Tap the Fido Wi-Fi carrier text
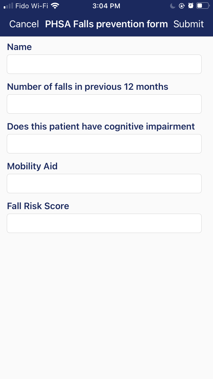 32,6
